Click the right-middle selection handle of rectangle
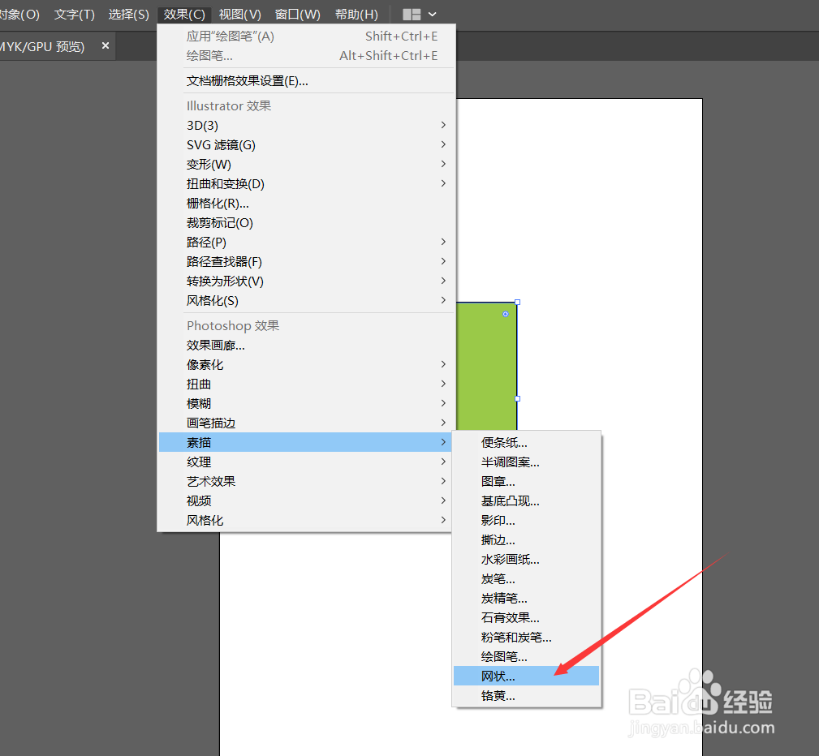Image resolution: width=819 pixels, height=756 pixels. tap(517, 399)
